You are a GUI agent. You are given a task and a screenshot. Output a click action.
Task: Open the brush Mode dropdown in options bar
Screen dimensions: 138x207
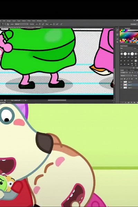pos(21,24)
